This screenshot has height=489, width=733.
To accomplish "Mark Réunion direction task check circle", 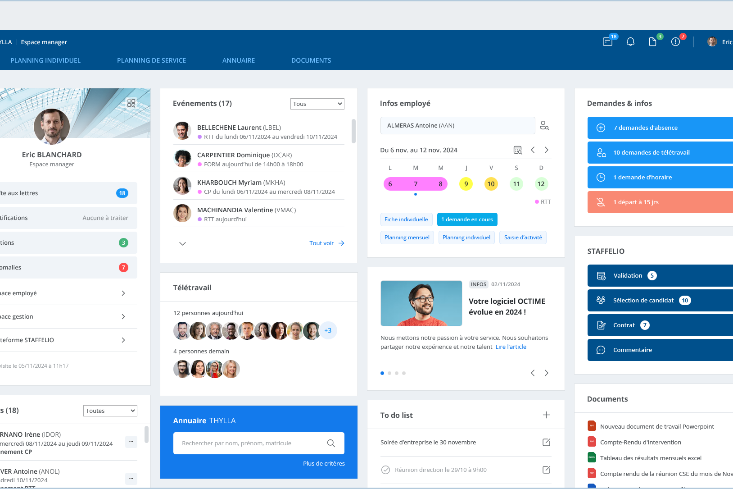I will (386, 470).
